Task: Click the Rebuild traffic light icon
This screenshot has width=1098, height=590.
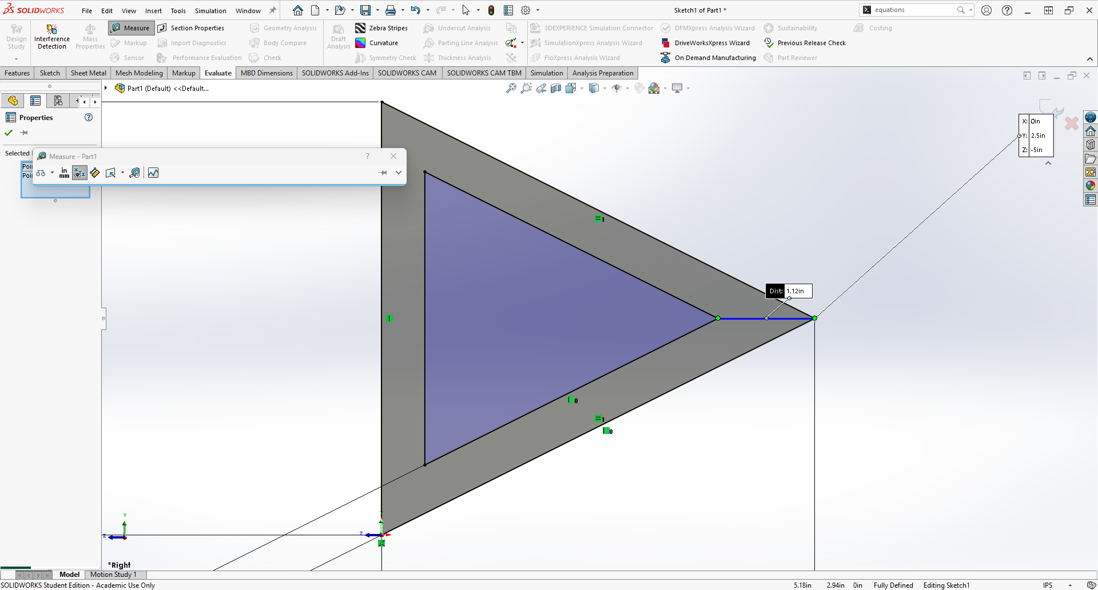Action: click(x=491, y=10)
